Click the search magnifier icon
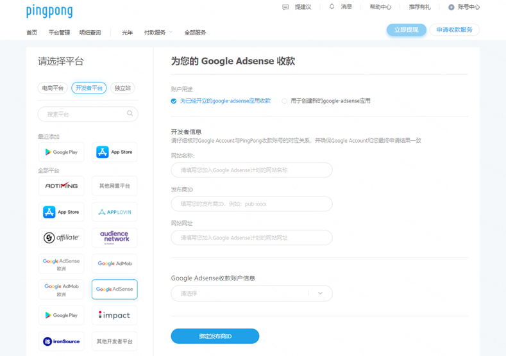The height and width of the screenshot is (356, 506). 130,113
